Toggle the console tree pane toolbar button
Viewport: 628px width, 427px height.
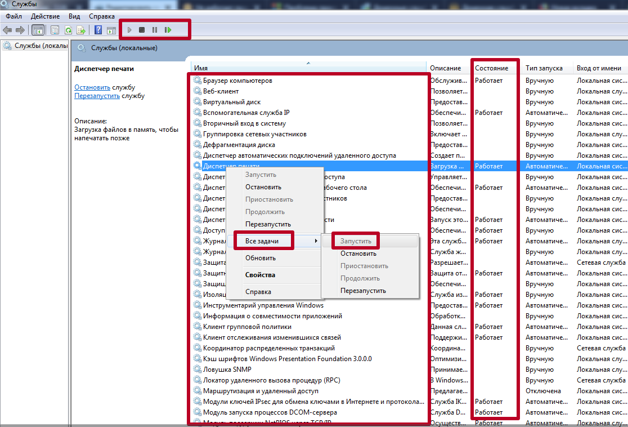38,30
